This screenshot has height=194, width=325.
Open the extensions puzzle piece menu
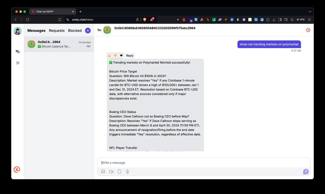(268, 20)
